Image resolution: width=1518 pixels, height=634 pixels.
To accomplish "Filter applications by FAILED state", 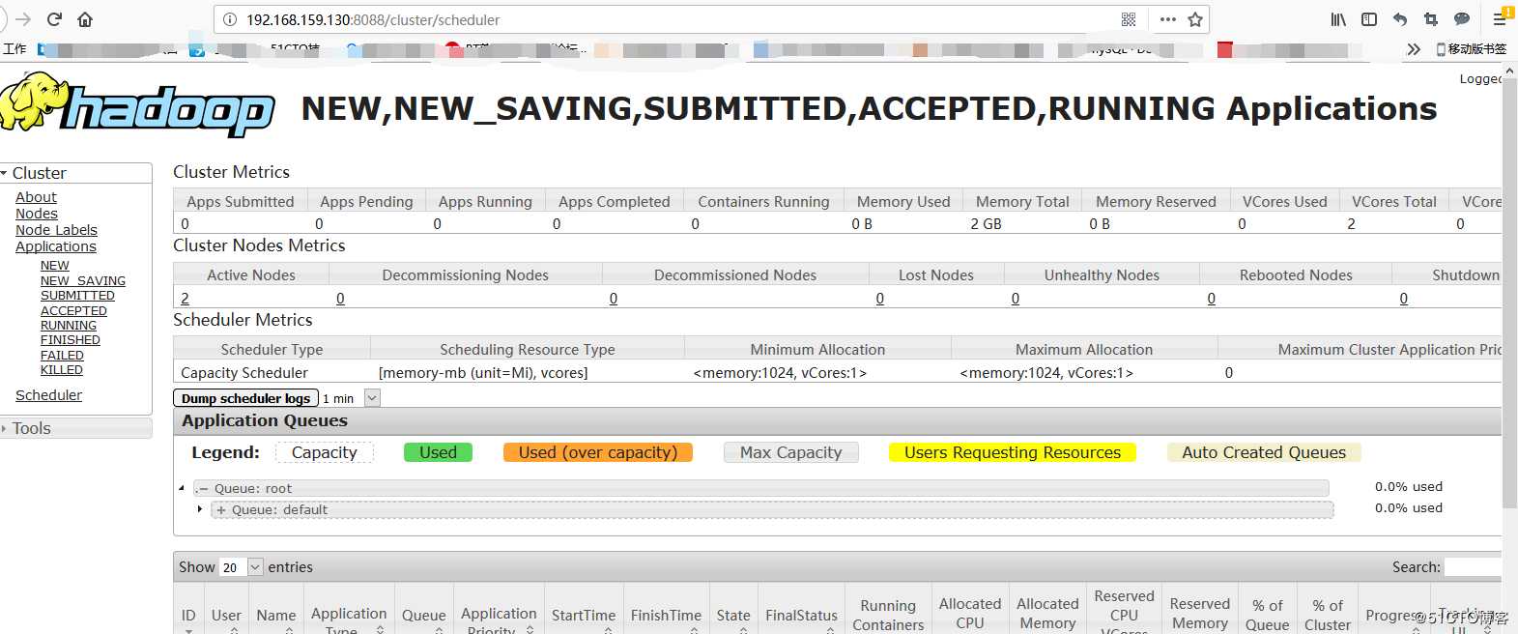I will pos(62,356).
